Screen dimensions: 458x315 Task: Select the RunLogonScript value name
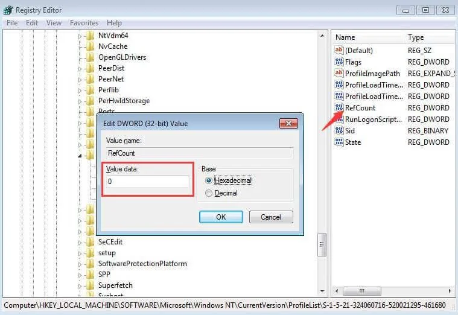374,119
